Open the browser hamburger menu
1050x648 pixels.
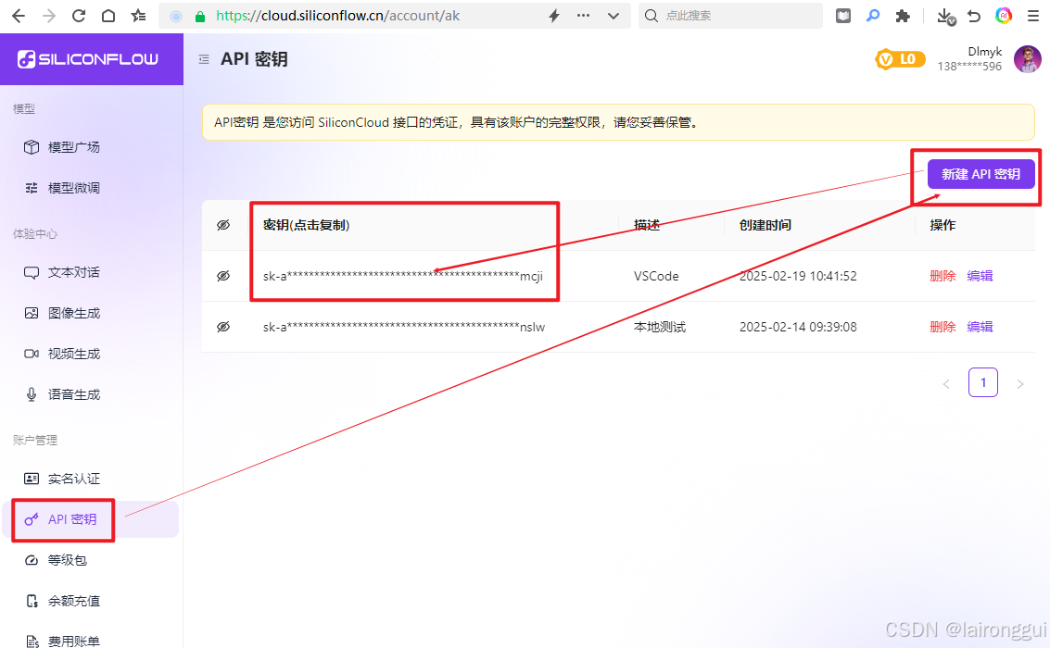1033,16
